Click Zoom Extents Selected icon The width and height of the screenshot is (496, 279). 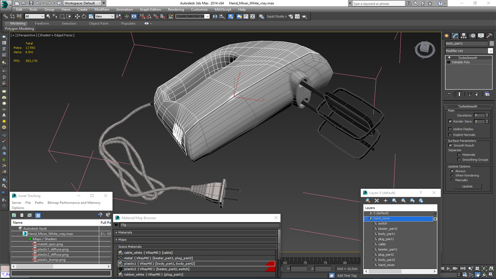(484, 269)
